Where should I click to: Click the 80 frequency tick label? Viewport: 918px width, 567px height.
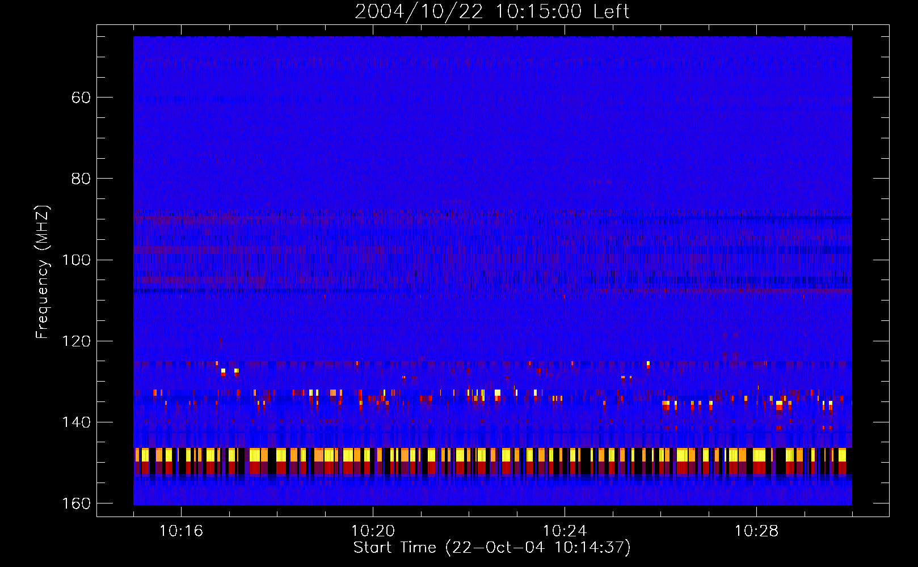click(x=81, y=179)
